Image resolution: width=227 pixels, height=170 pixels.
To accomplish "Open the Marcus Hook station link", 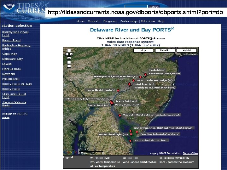I will tap(12, 69).
